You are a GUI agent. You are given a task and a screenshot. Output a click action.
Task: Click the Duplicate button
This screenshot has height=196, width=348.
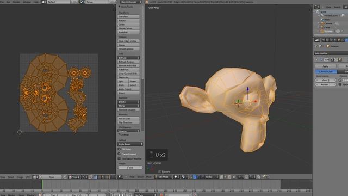(x=128, y=77)
